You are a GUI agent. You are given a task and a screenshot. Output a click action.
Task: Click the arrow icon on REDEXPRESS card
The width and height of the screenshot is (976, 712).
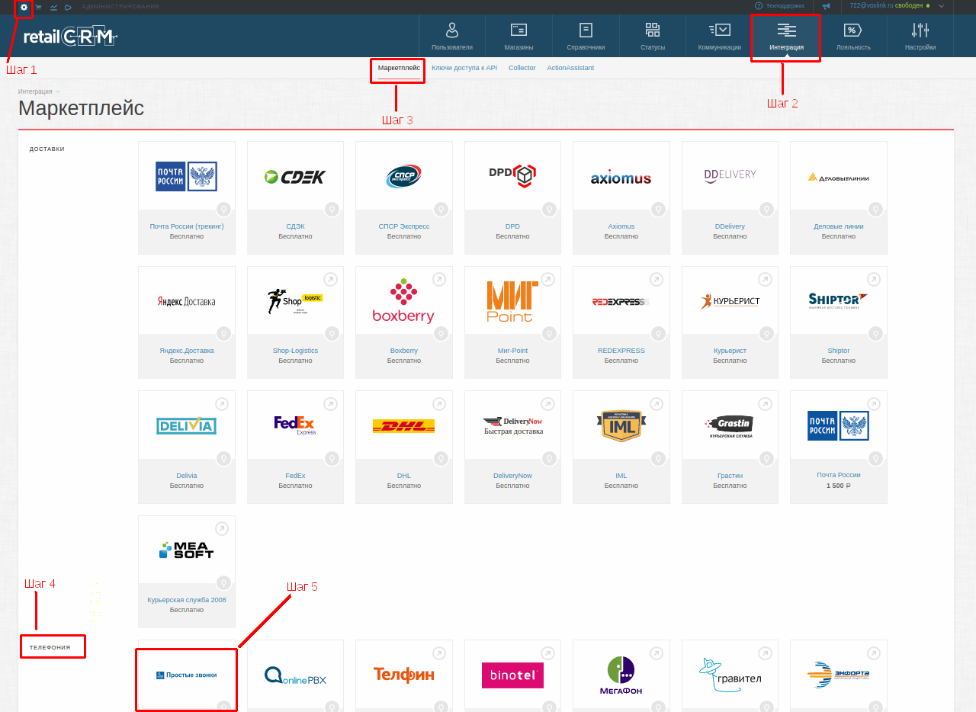coord(657,279)
